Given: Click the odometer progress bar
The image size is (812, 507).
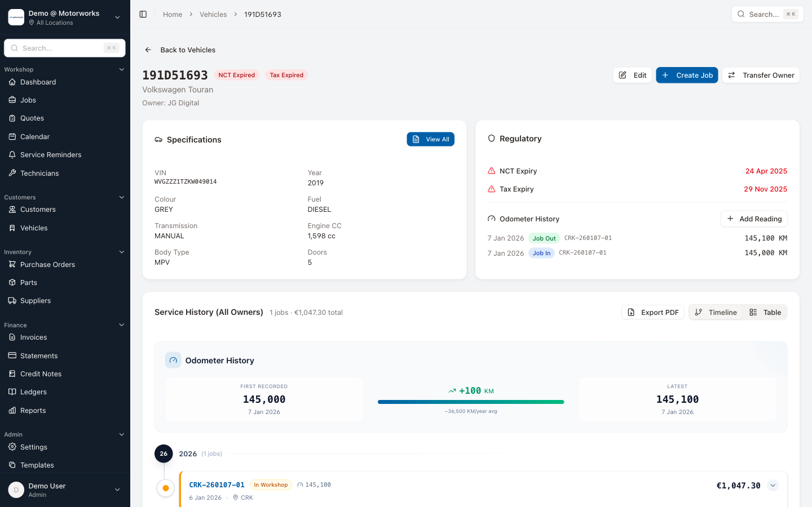Looking at the screenshot, I should [471, 402].
